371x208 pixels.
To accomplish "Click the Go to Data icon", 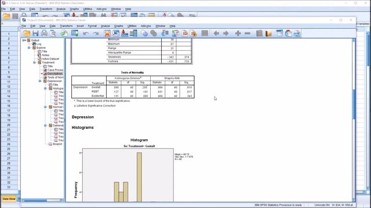I will pos(107,34).
